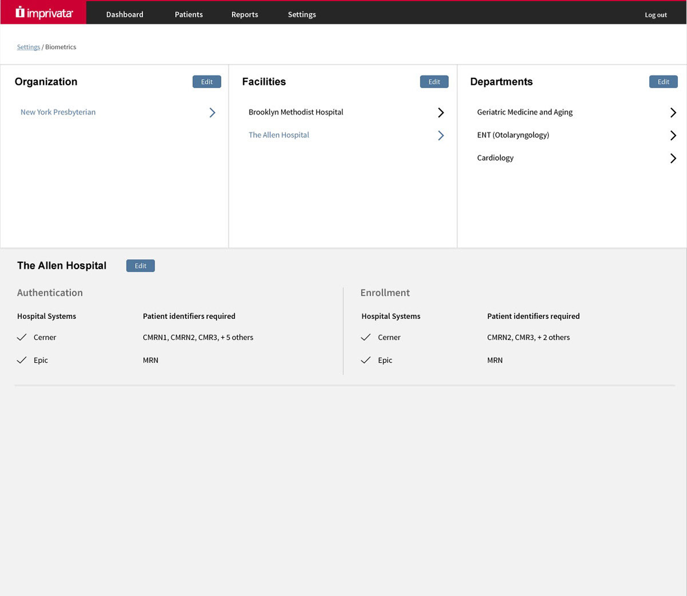Click MRN identifier for Enrollment Epic

(495, 360)
